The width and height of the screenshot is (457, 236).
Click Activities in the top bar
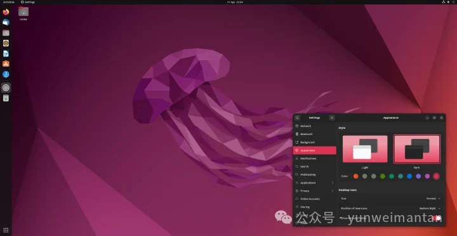point(9,2)
